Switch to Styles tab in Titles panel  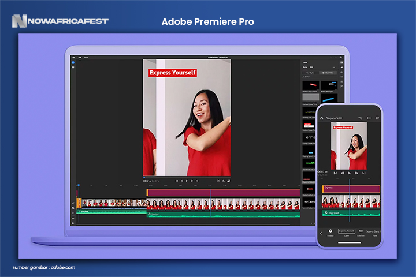(305, 67)
